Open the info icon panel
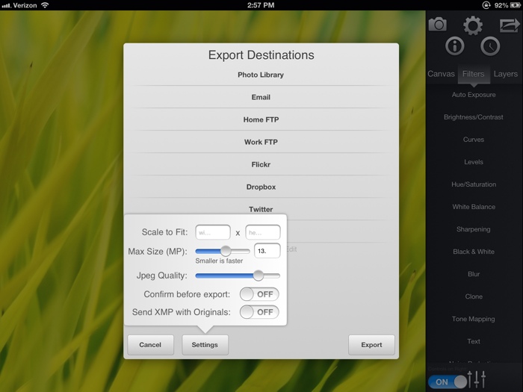This screenshot has height=392, width=523. pyautogui.click(x=454, y=47)
